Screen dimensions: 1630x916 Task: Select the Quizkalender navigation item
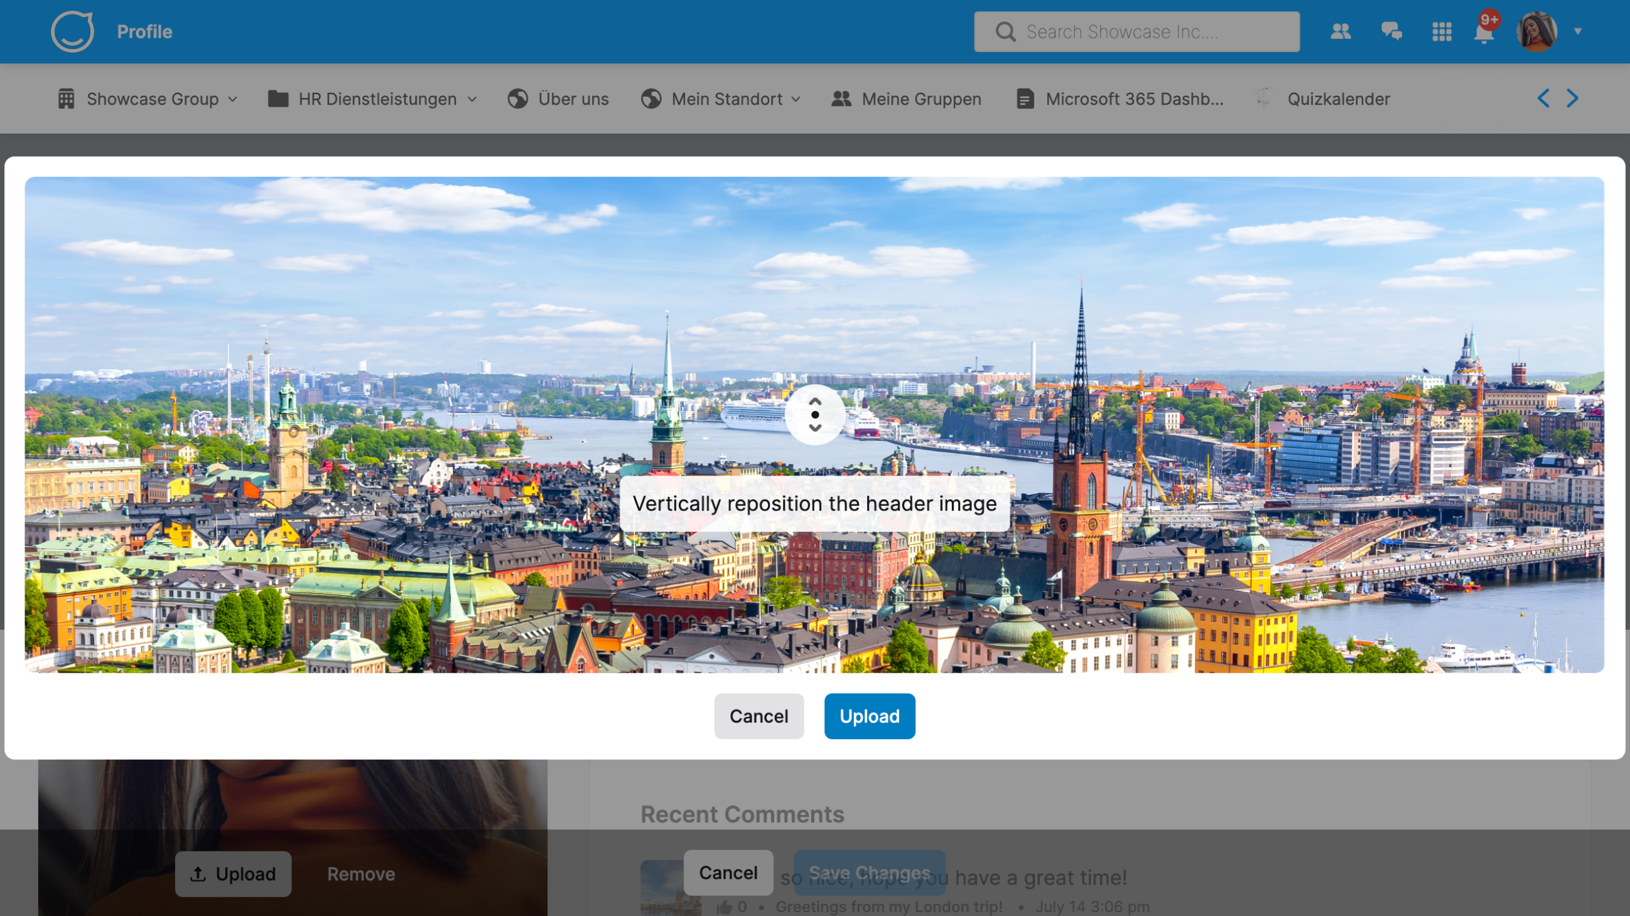point(1338,99)
